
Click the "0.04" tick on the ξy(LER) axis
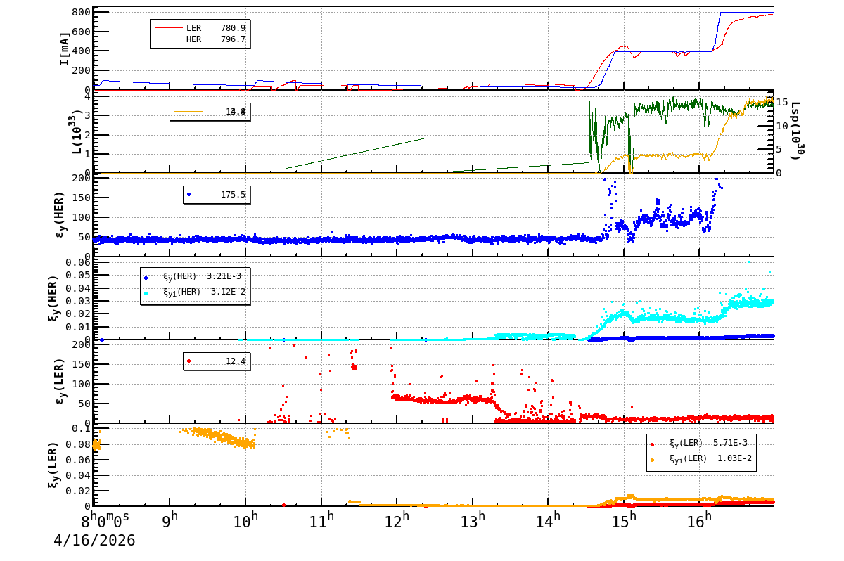point(77,475)
